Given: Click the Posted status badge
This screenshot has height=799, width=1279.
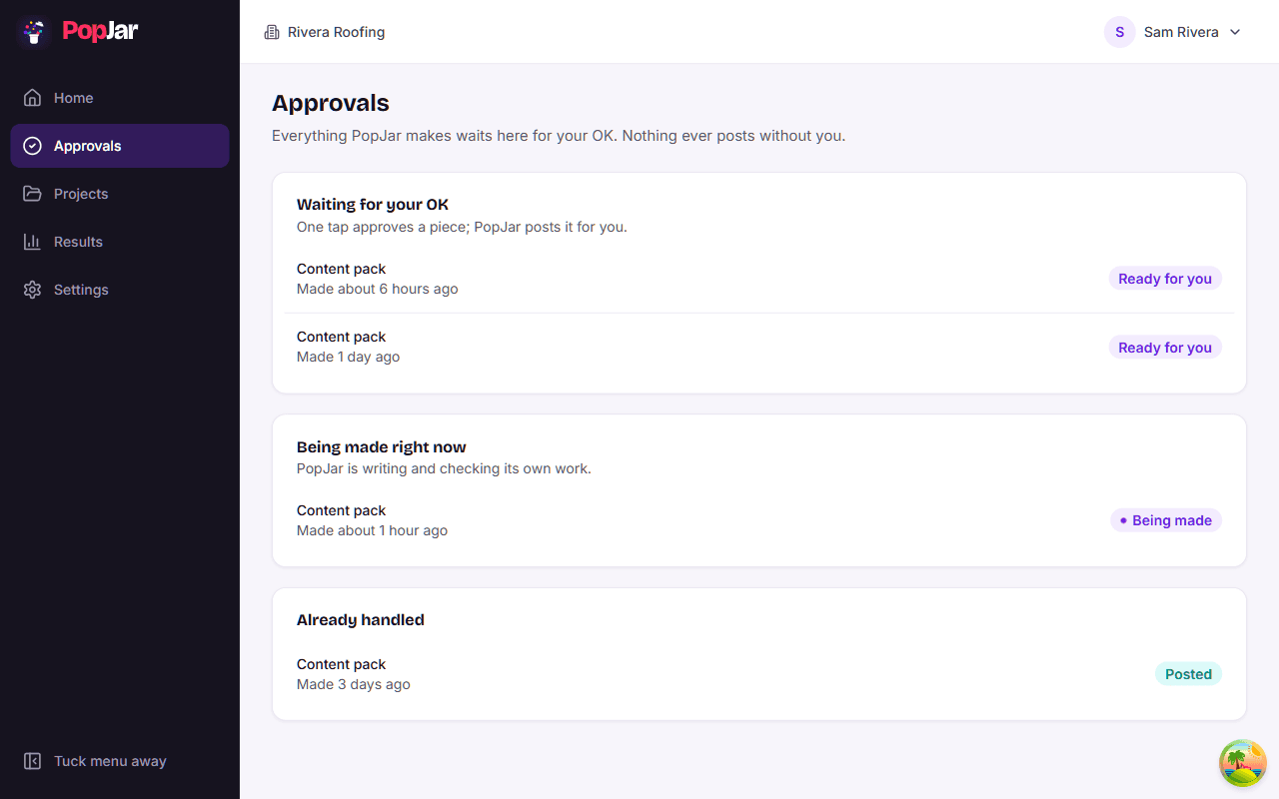Looking at the screenshot, I should [1188, 674].
